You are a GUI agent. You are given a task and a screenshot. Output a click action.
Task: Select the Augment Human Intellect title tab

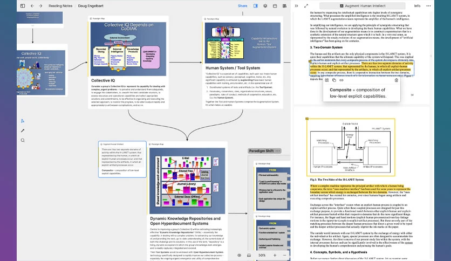[363, 6]
